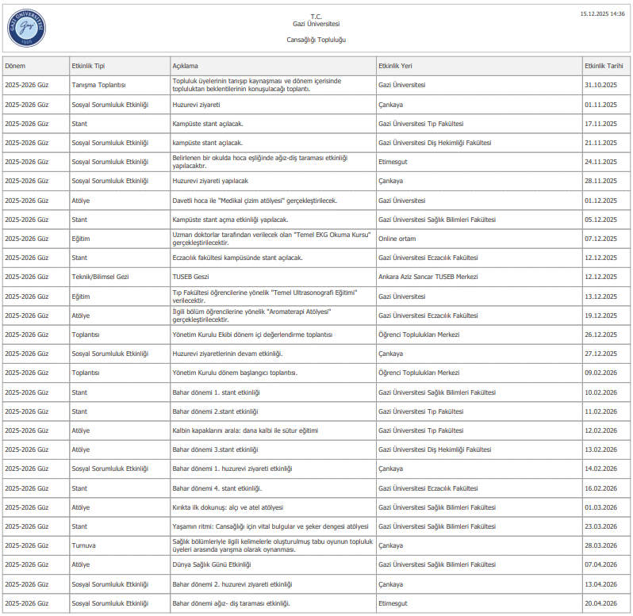Click the Dünya Sağlık Günü Etkinliği description

(212, 564)
